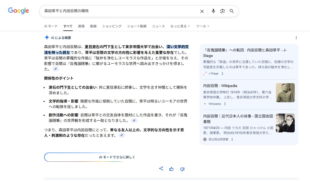Click the Google logo

(x=18, y=11)
